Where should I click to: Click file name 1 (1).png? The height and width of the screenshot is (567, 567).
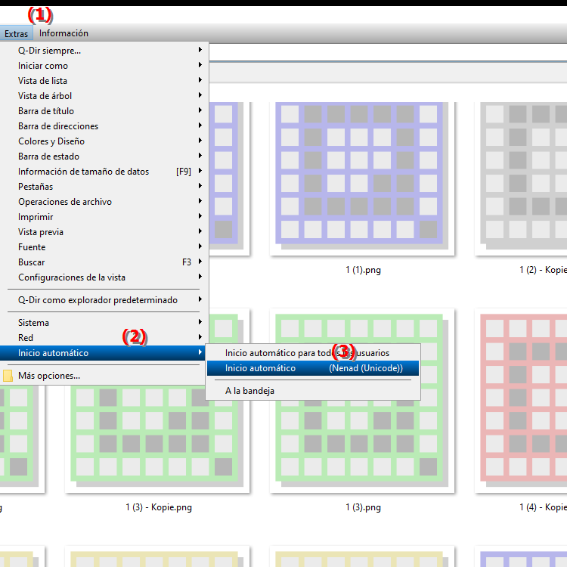(363, 270)
